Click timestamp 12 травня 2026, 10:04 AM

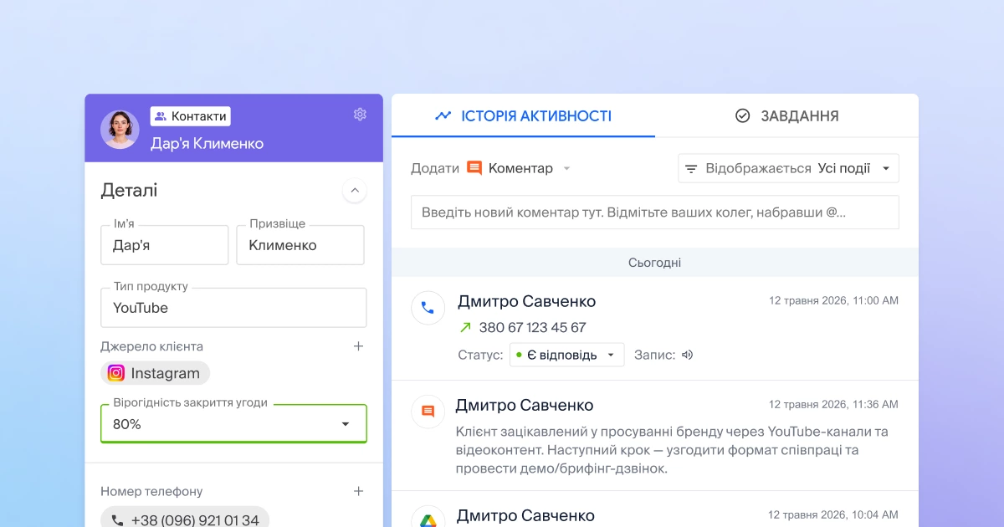tap(833, 514)
